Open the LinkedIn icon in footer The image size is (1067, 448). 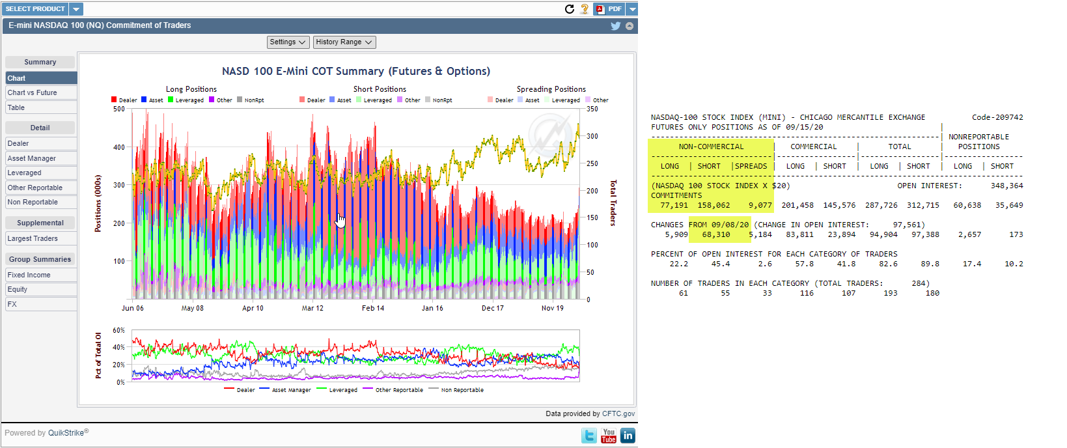pos(628,436)
